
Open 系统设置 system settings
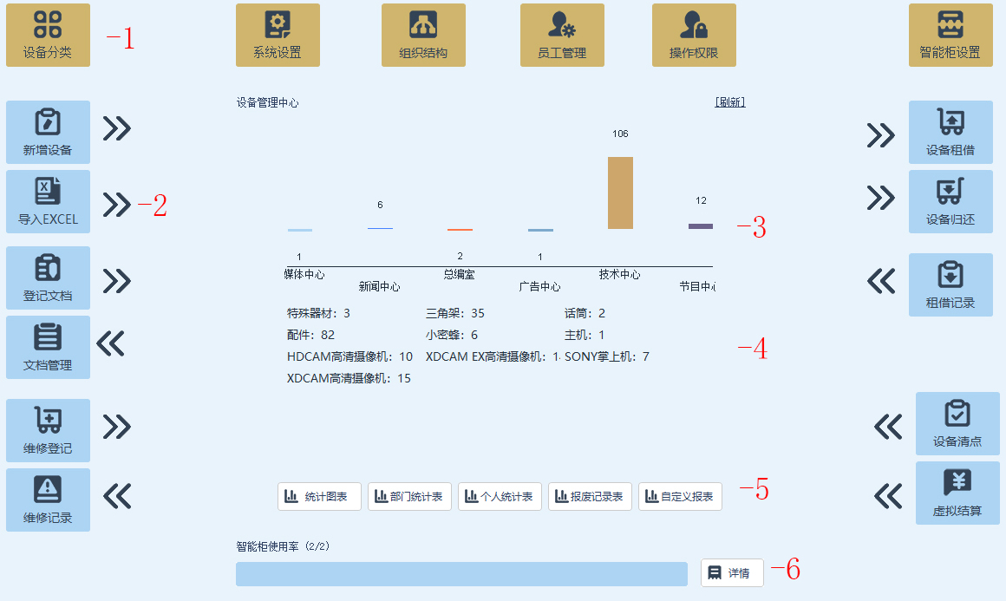[x=278, y=35]
